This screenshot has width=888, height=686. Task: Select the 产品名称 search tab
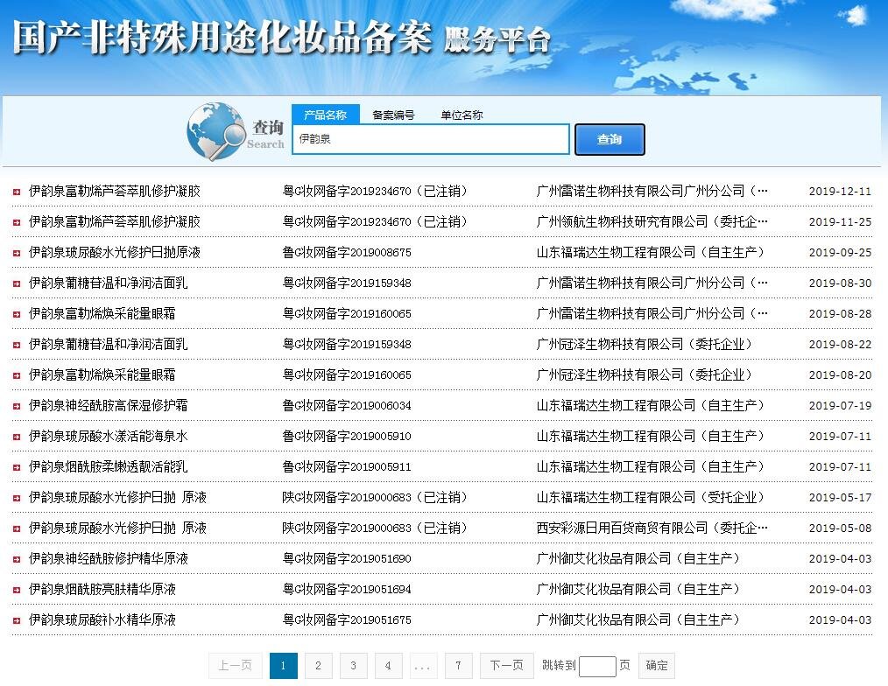pos(325,115)
